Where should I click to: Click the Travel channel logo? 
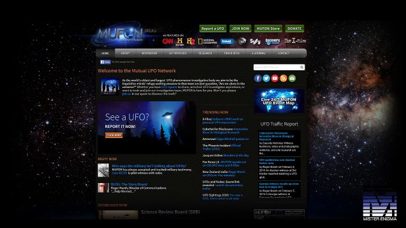(227, 41)
